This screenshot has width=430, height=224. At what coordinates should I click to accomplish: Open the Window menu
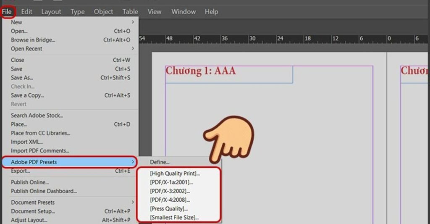click(184, 12)
